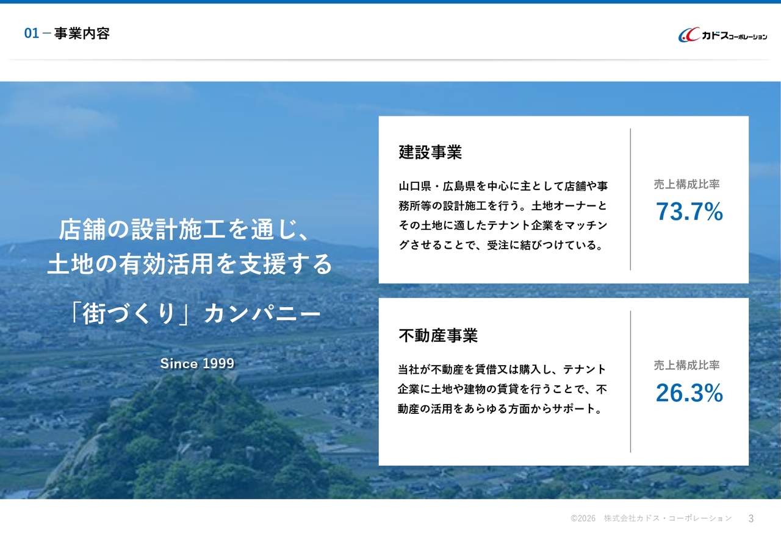Click the 26.3% sales ratio figure
The height and width of the screenshot is (540, 781).
pos(689,394)
